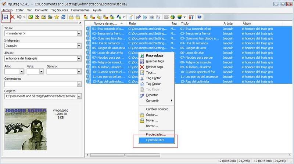Click the Tag Sources shield toolbar icon
The image size is (294, 164).
click(180, 17)
